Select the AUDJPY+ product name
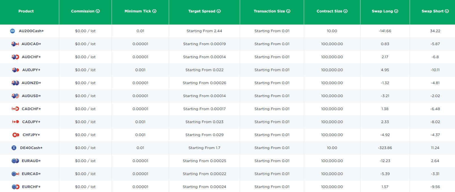Screen dimensions: 455x192 (x=31, y=70)
